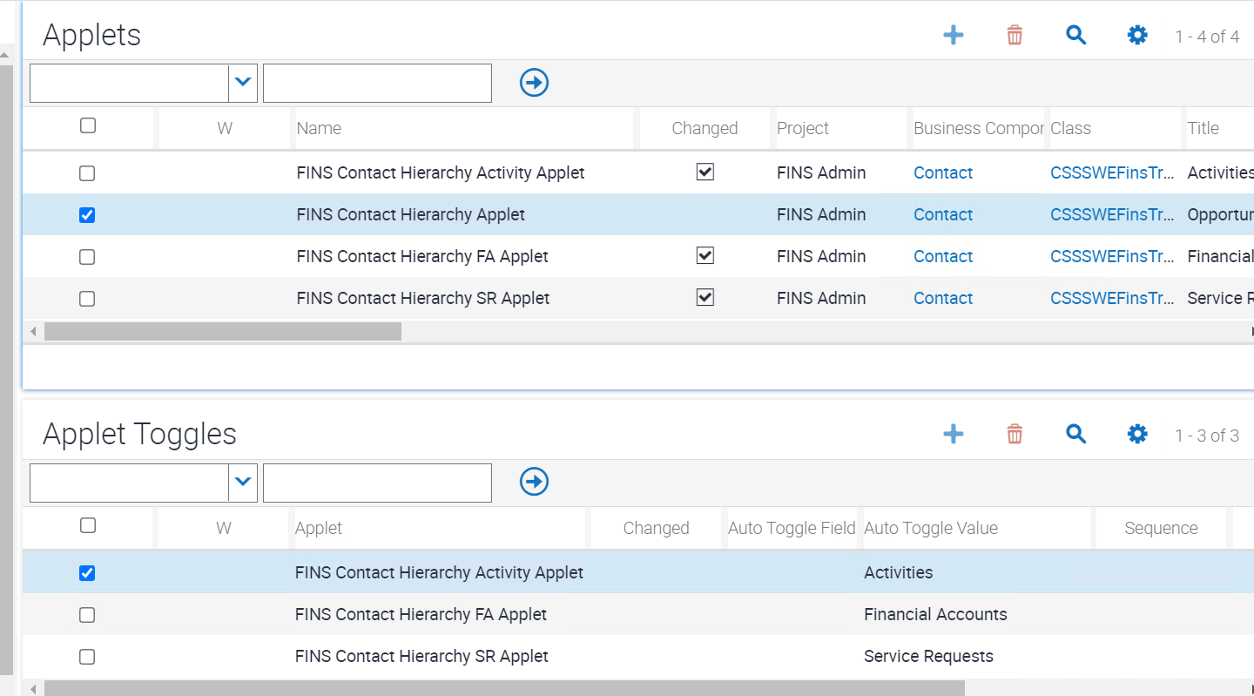This screenshot has height=696, width=1254.
Task: Delete the selected Applet Toggle
Action: [1015, 434]
